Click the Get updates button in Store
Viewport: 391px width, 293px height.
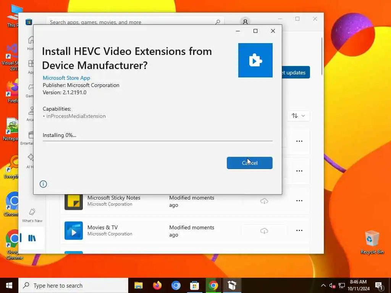pos(296,72)
